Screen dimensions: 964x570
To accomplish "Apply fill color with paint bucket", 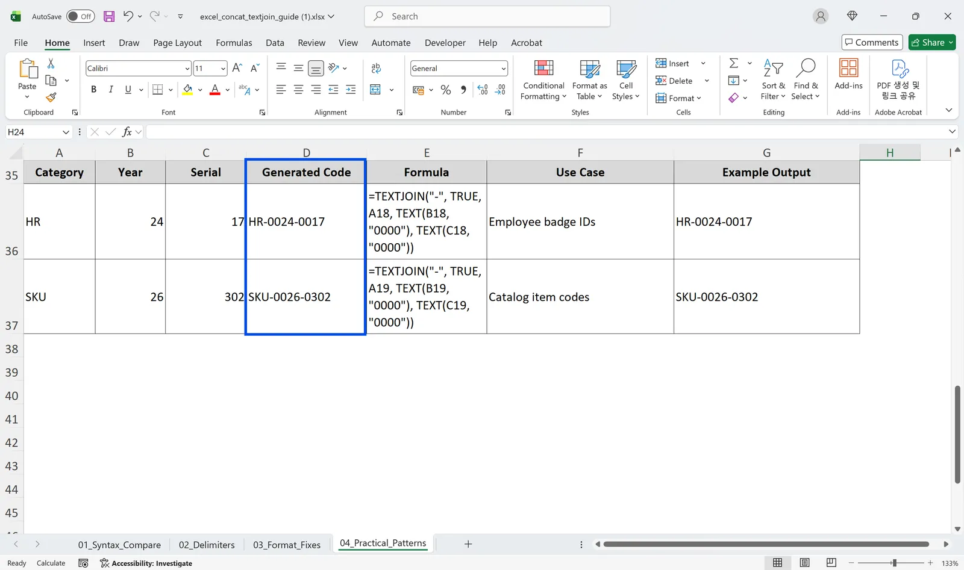I will coord(187,90).
